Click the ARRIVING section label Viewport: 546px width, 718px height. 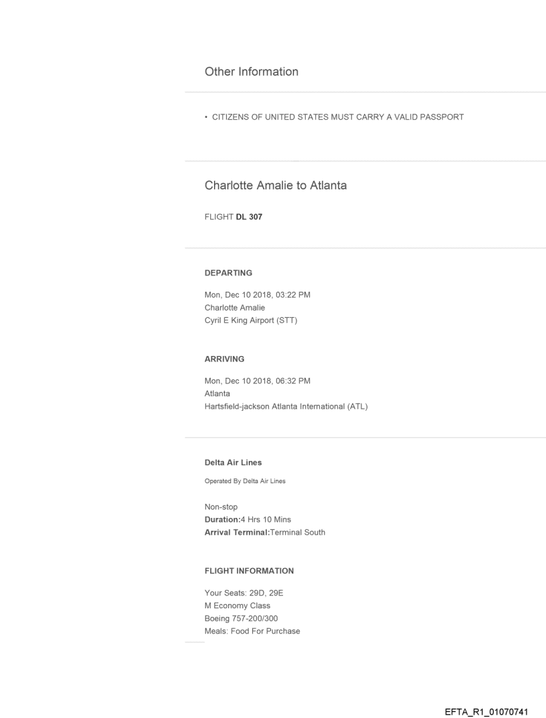point(225,359)
